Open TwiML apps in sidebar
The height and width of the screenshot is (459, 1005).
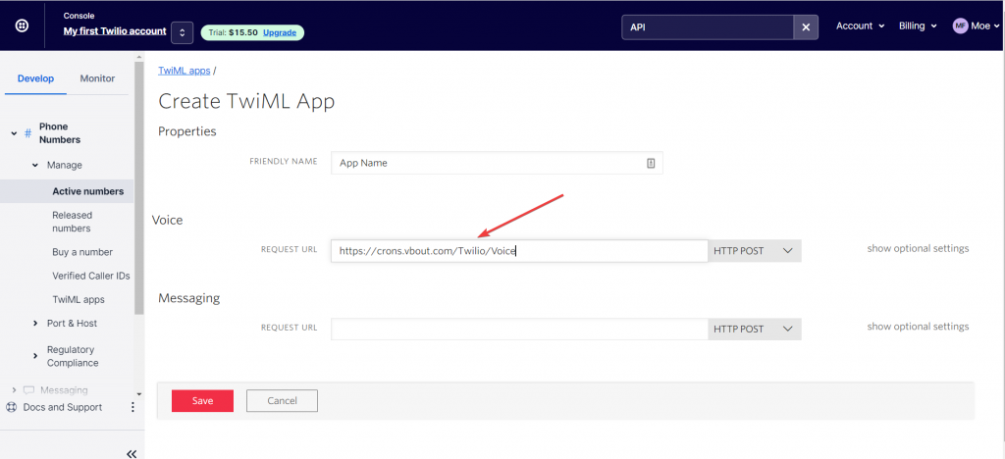(x=79, y=299)
